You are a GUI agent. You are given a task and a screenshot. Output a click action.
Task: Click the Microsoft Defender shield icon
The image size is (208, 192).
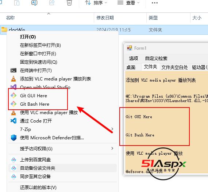[14, 138]
